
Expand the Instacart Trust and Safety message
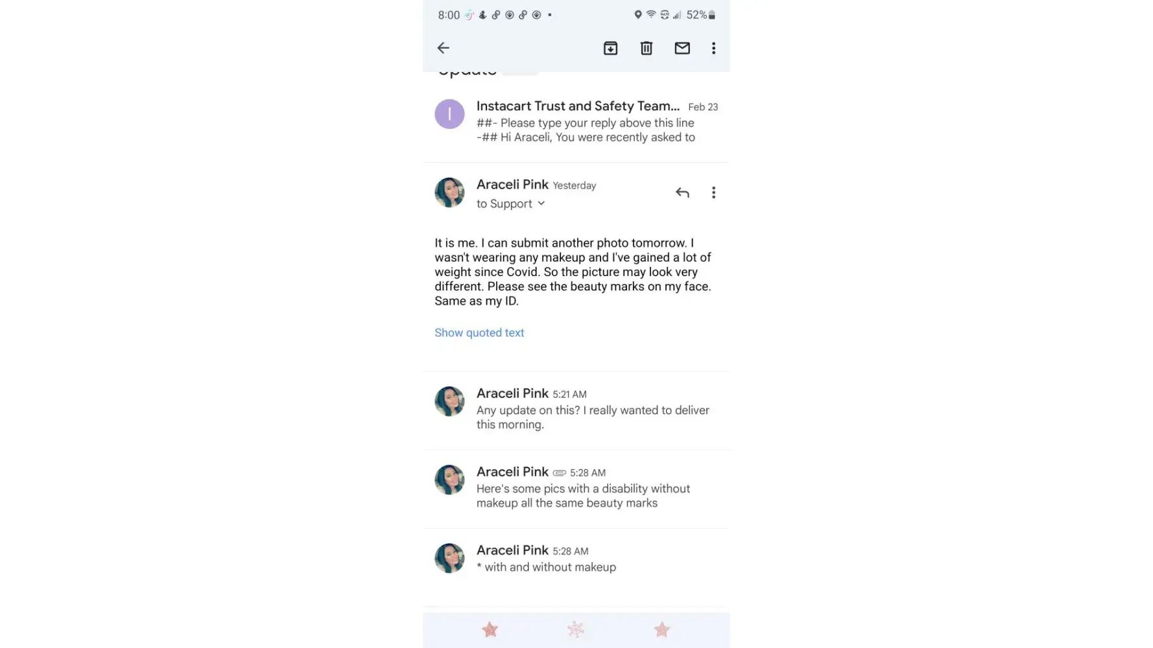point(584,122)
